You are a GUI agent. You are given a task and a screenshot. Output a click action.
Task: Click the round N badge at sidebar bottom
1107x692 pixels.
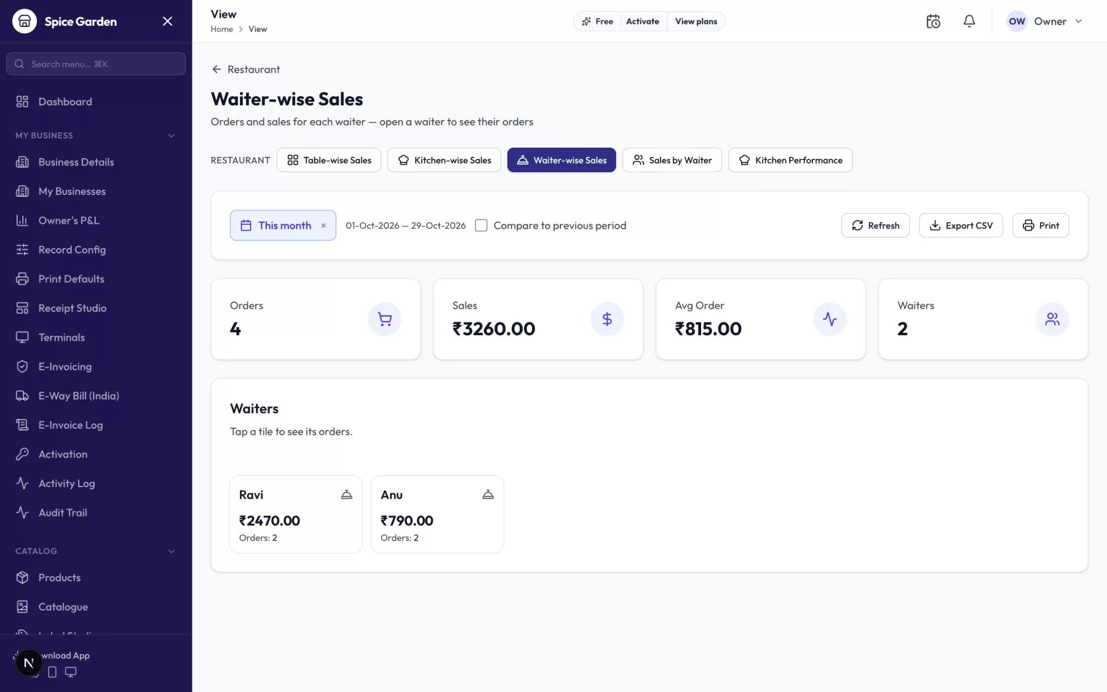pyautogui.click(x=28, y=663)
